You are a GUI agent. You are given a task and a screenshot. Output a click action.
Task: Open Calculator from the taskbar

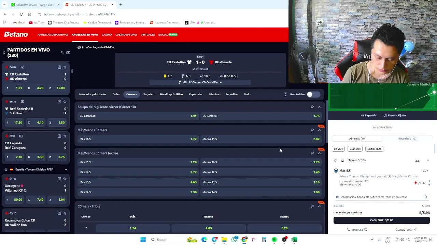click(264, 240)
